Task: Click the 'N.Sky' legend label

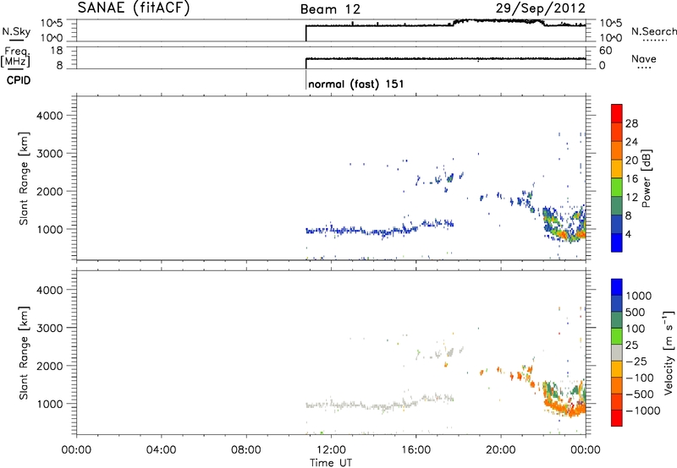Action: [x=16, y=31]
